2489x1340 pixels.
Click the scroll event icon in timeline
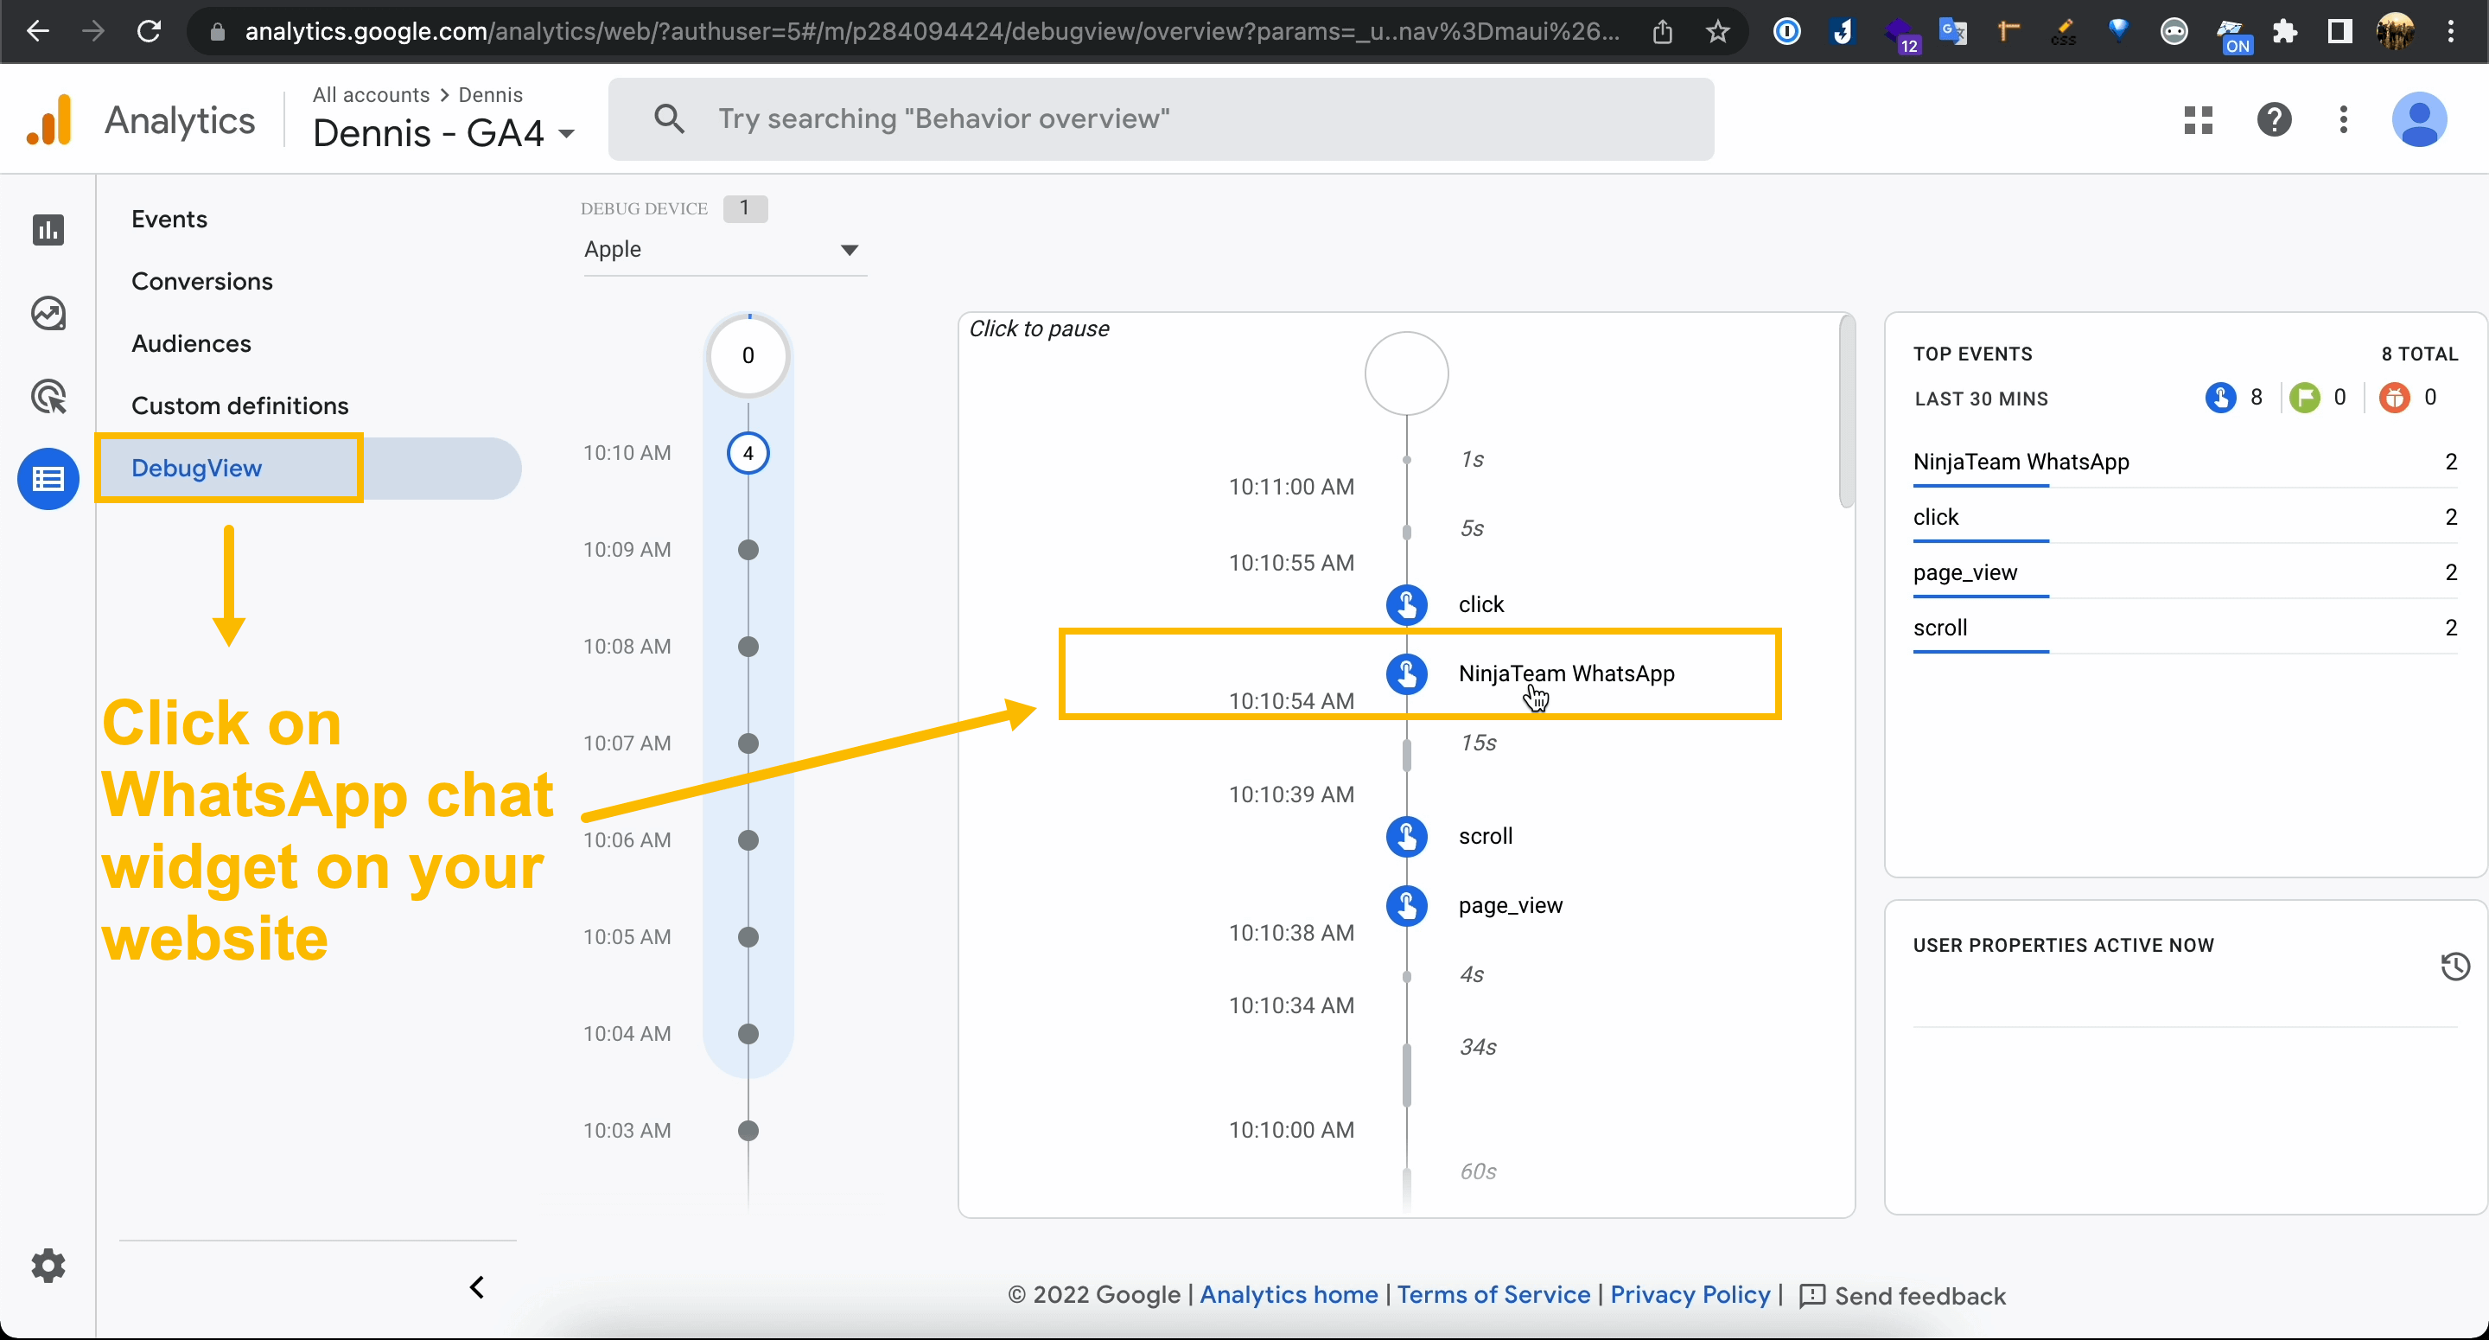pyautogui.click(x=1407, y=836)
